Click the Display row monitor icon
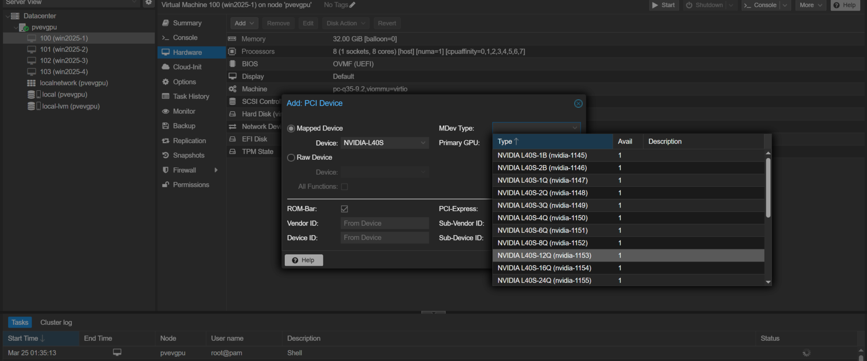Image resolution: width=867 pixels, height=361 pixels. click(233, 76)
